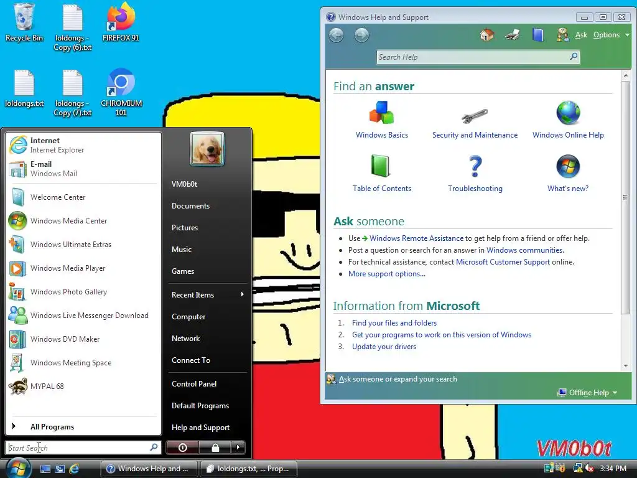This screenshot has width=637, height=478.
Task: Click Show Desktop in Quick Launch
Action: [45, 469]
